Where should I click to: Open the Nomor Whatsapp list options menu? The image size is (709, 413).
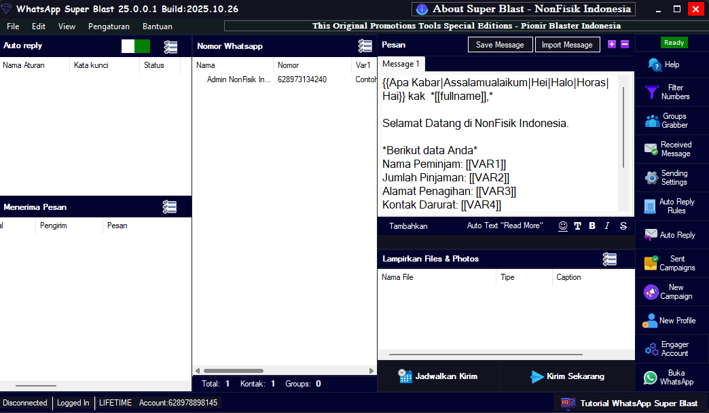[x=365, y=46]
